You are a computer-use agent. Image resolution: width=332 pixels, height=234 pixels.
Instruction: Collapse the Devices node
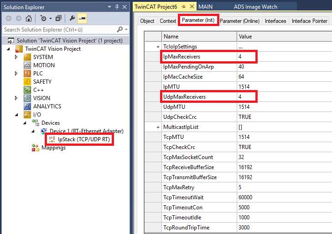(x=25, y=123)
